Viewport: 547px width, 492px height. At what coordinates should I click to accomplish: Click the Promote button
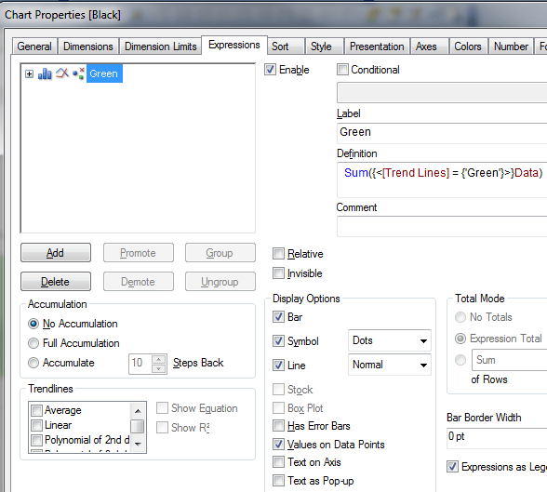138,252
